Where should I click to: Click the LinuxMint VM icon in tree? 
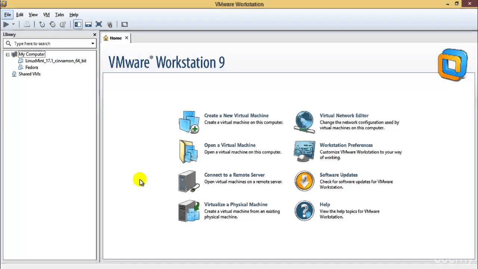click(x=21, y=61)
